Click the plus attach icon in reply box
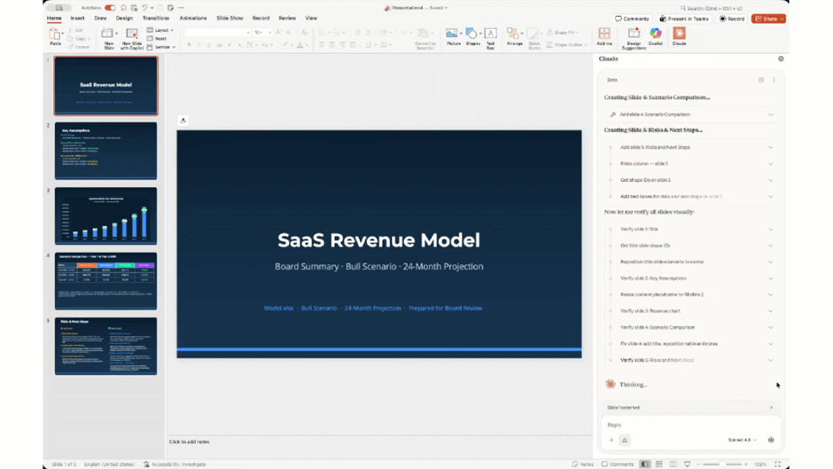 (611, 440)
